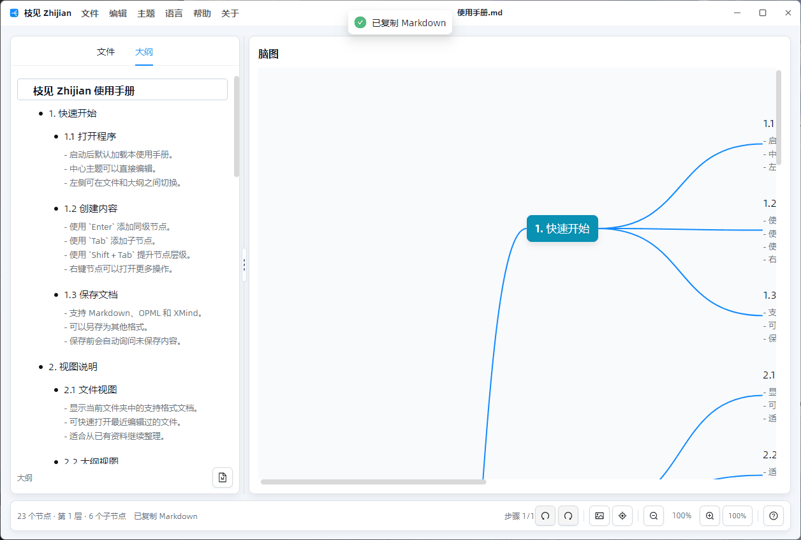The width and height of the screenshot is (801, 540).
Task: Zoom in the mind map
Action: pyautogui.click(x=710, y=516)
